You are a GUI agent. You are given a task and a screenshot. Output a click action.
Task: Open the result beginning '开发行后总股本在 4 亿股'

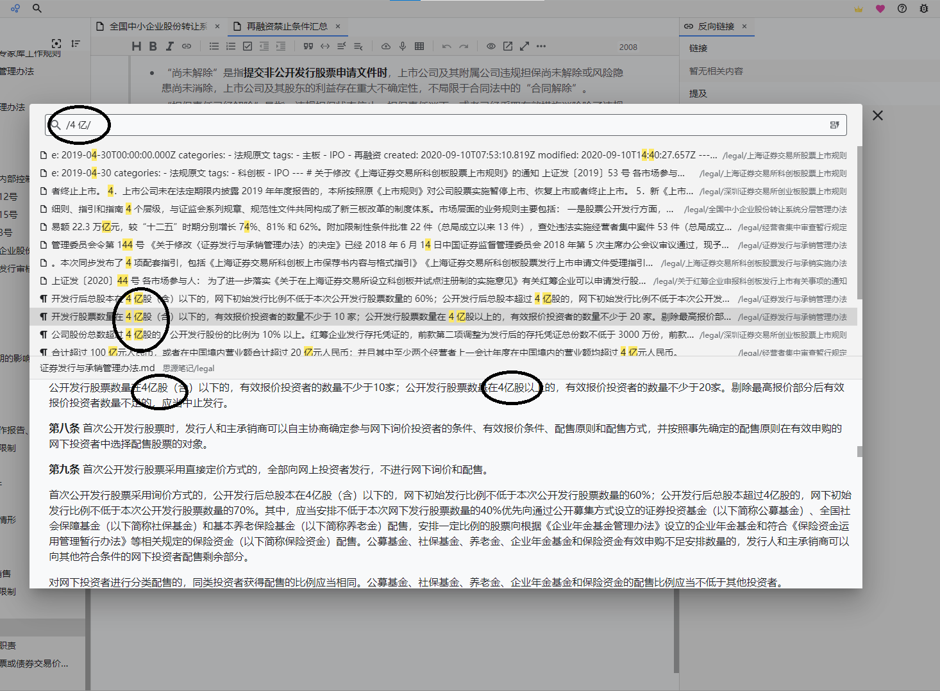[x=443, y=299]
